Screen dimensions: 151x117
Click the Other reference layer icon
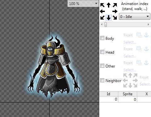point(139,63)
